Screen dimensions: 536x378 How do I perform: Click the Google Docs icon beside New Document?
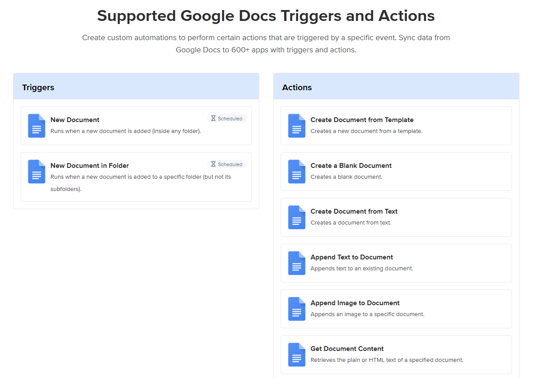(36, 126)
